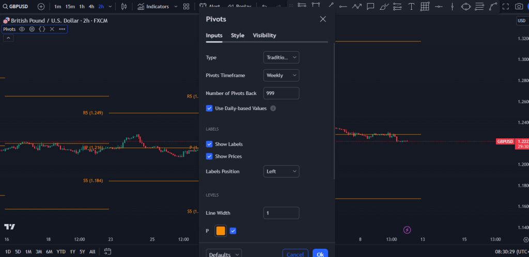Switch to the Visibility tab
This screenshot has width=529, height=257.
click(264, 36)
